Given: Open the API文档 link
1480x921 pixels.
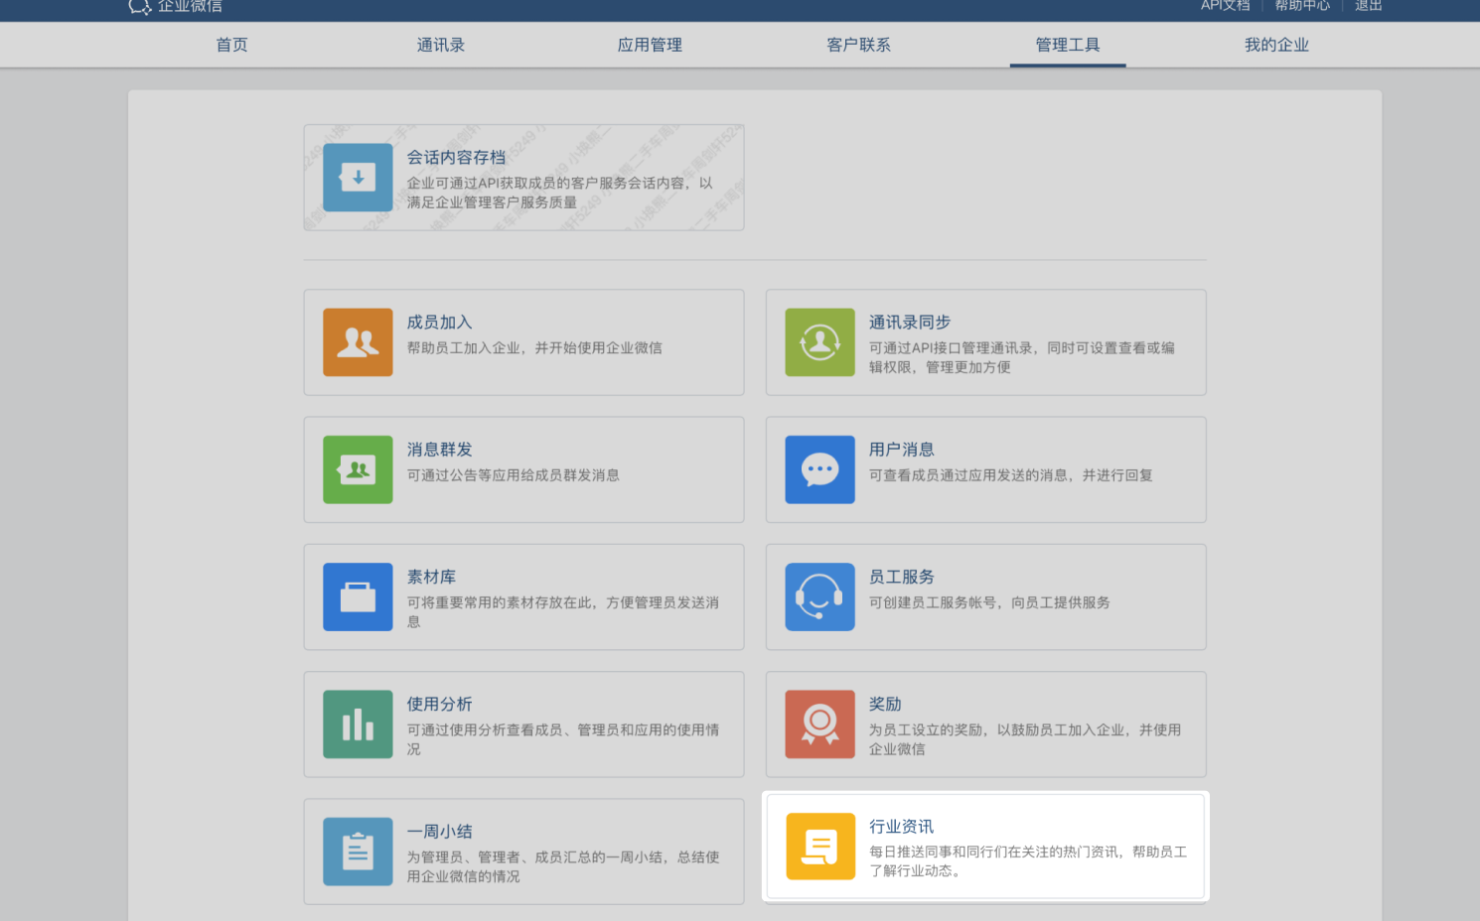Looking at the screenshot, I should coord(1225,5).
